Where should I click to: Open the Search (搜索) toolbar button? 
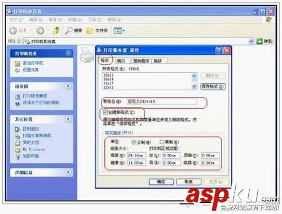[x=73, y=30]
